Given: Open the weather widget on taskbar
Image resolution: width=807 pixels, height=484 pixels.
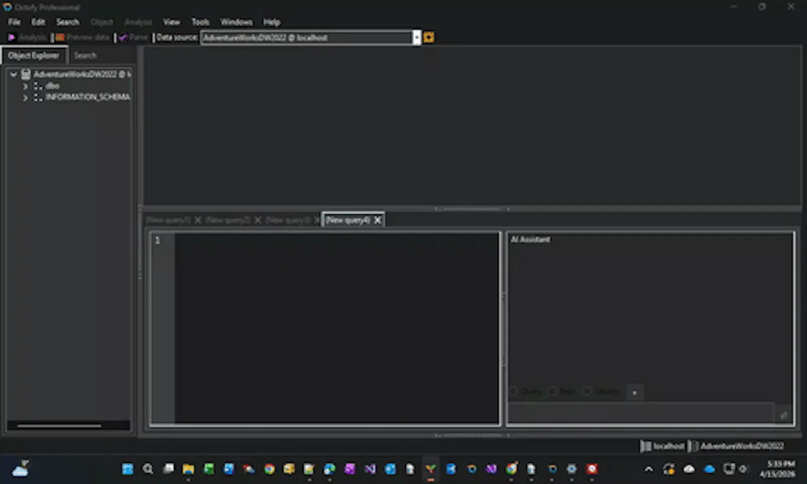Looking at the screenshot, I should [21, 469].
